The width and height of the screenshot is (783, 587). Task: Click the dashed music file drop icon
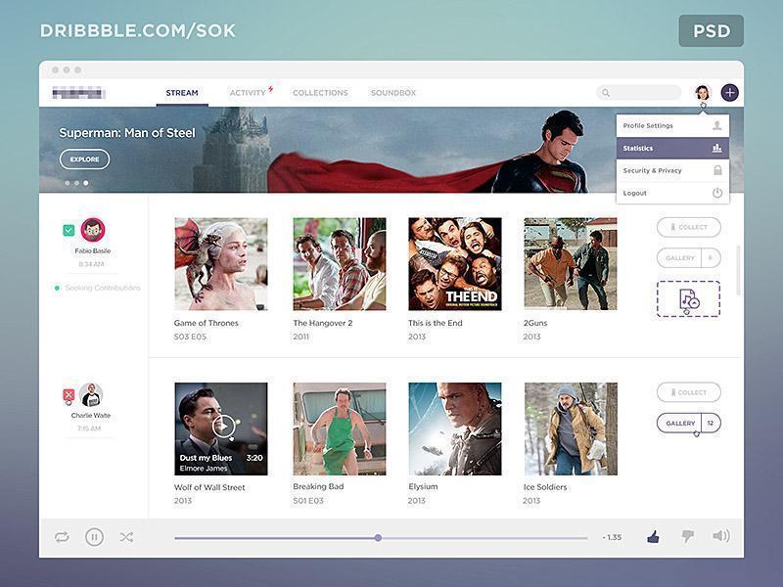tap(688, 299)
